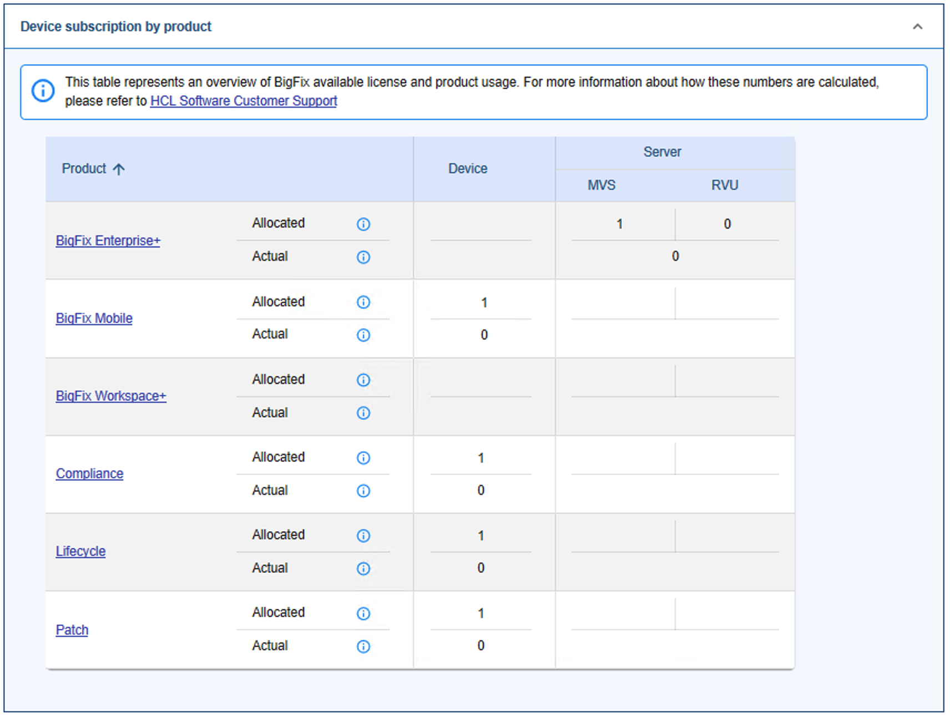Viewport: 950px width, 717px height.
Task: Open the Compliance product link
Action: pyautogui.click(x=90, y=474)
